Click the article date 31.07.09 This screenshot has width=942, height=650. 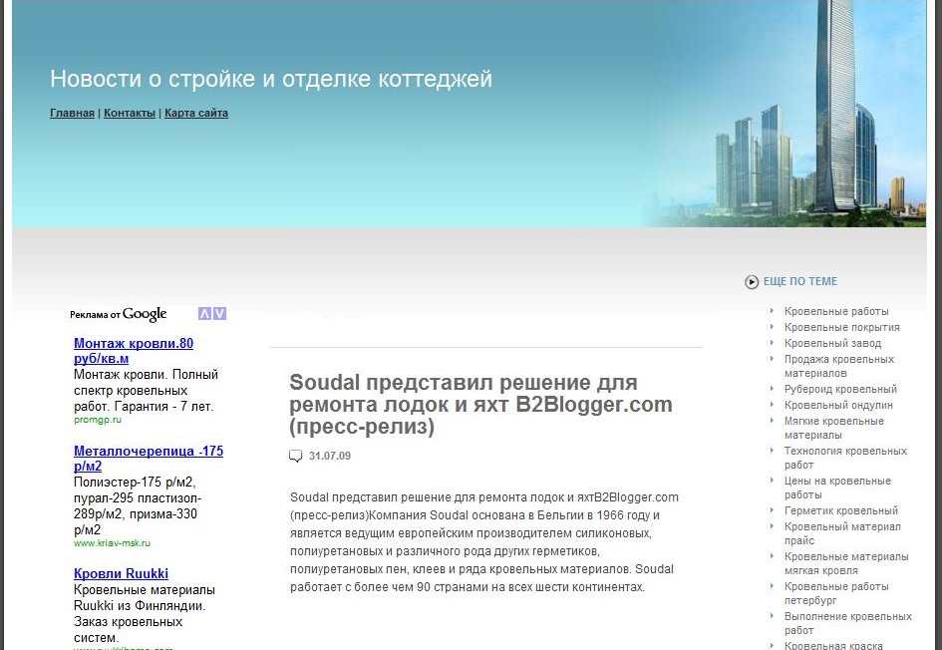pos(330,456)
